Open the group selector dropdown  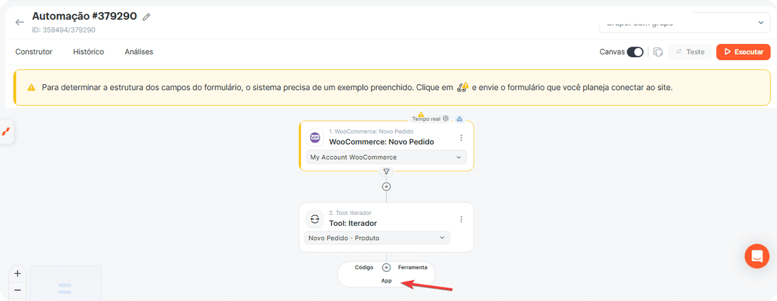tap(684, 23)
